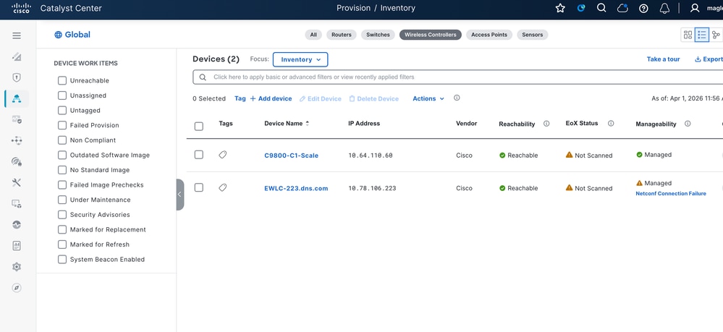
Task: Click the Export button
Action: 709,59
